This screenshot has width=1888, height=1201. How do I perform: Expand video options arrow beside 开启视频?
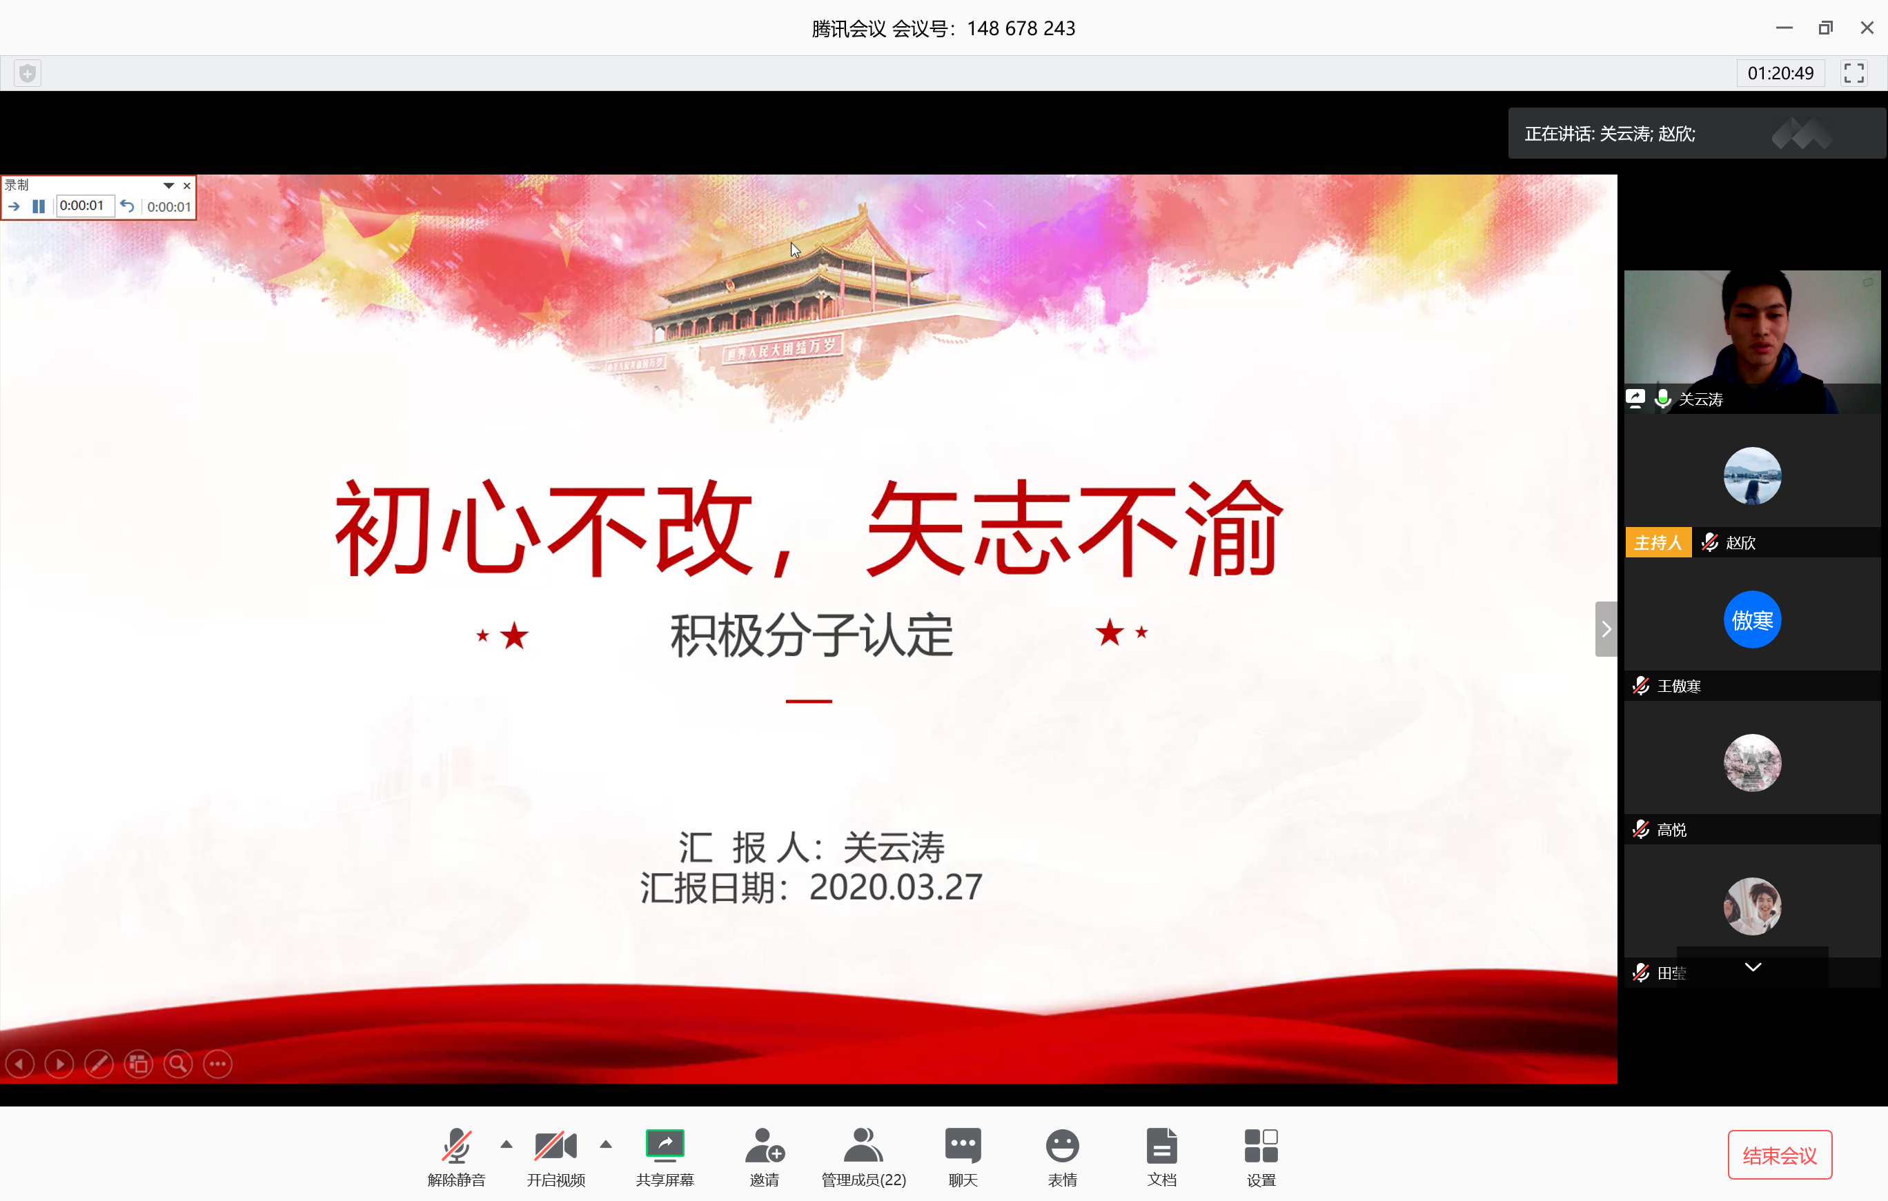[605, 1144]
